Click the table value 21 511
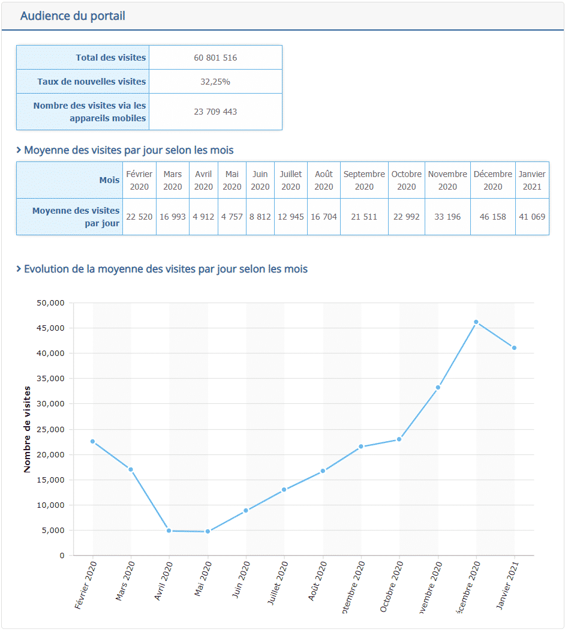This screenshot has height=632, width=568. coord(364,217)
